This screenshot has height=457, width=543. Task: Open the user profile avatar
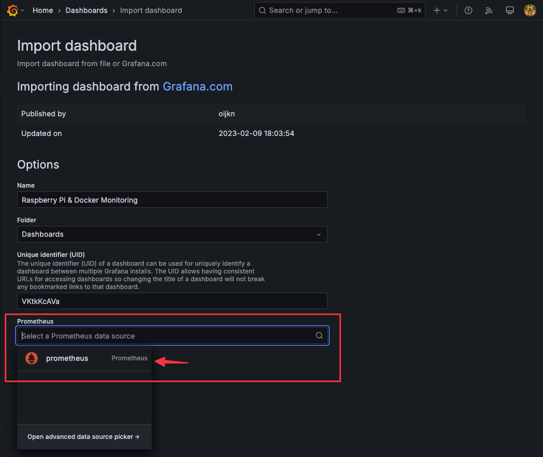[530, 10]
